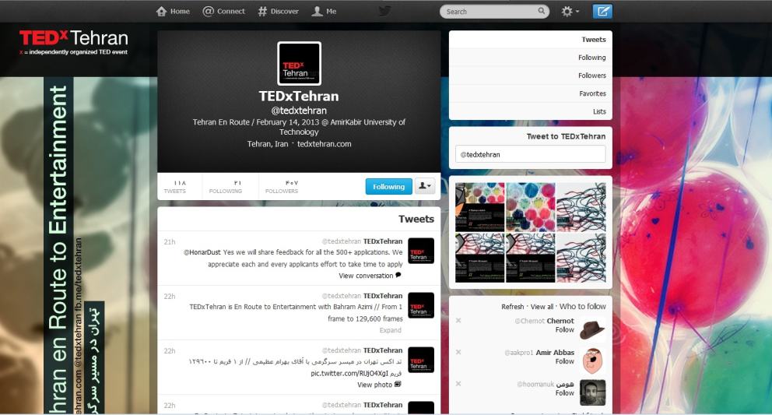772x415 pixels.
Task: Open the user actions dropdown next to Following
Action: click(x=425, y=186)
